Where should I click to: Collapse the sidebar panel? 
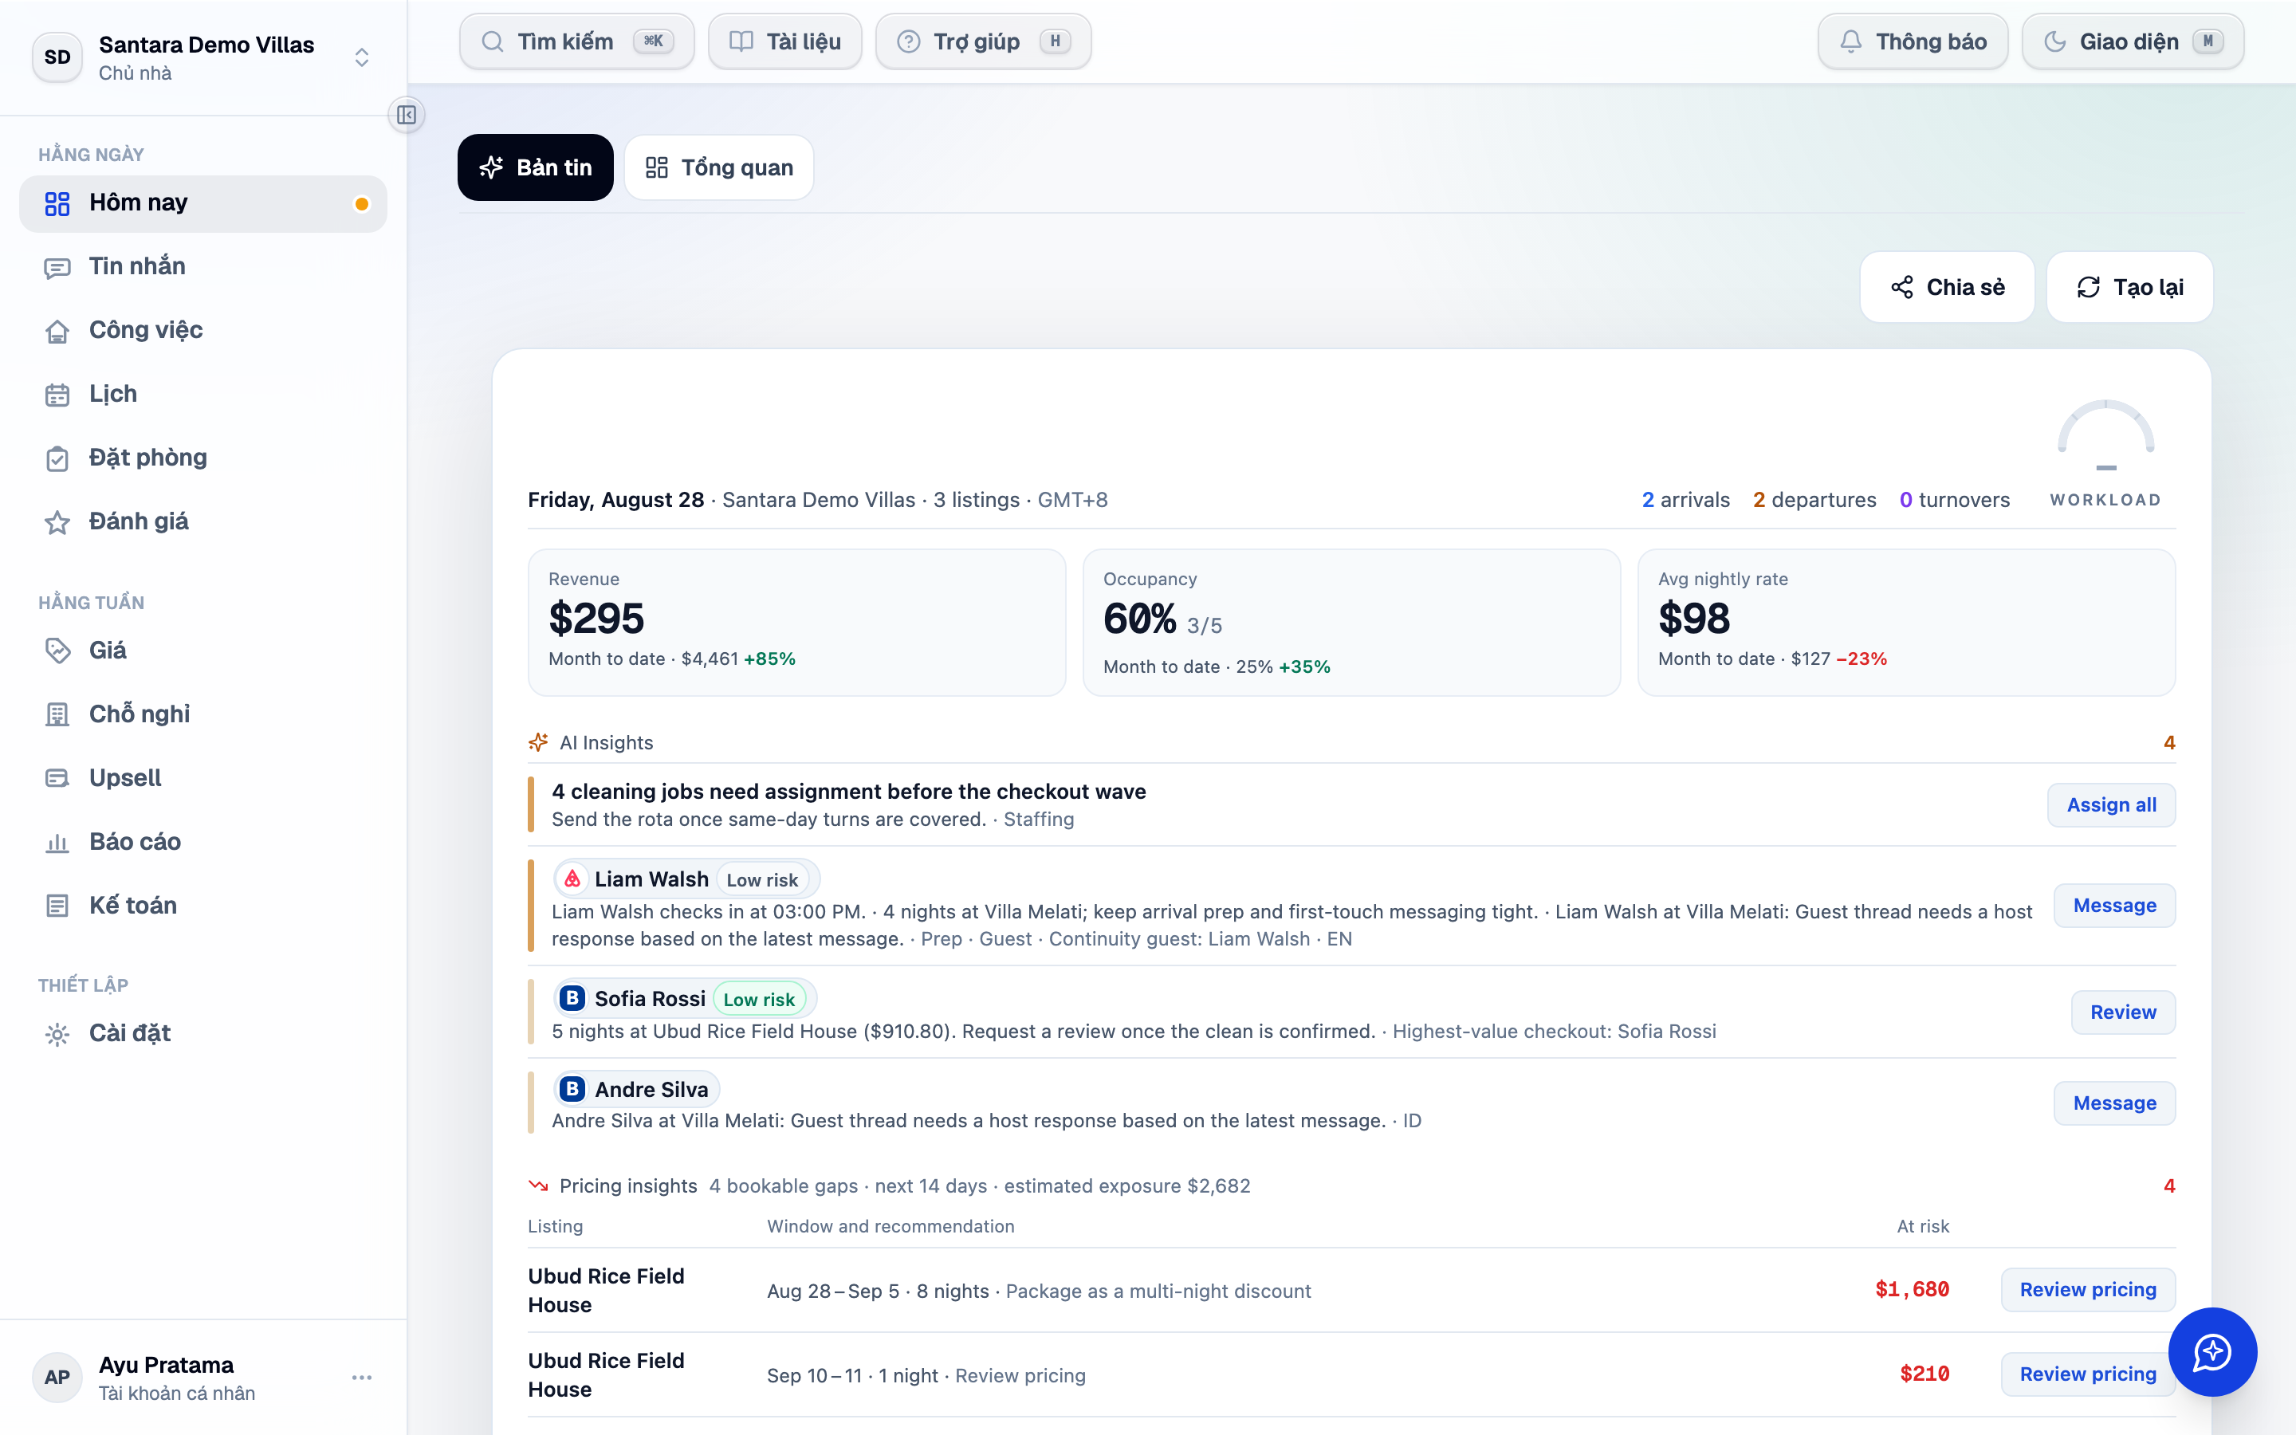(x=407, y=115)
